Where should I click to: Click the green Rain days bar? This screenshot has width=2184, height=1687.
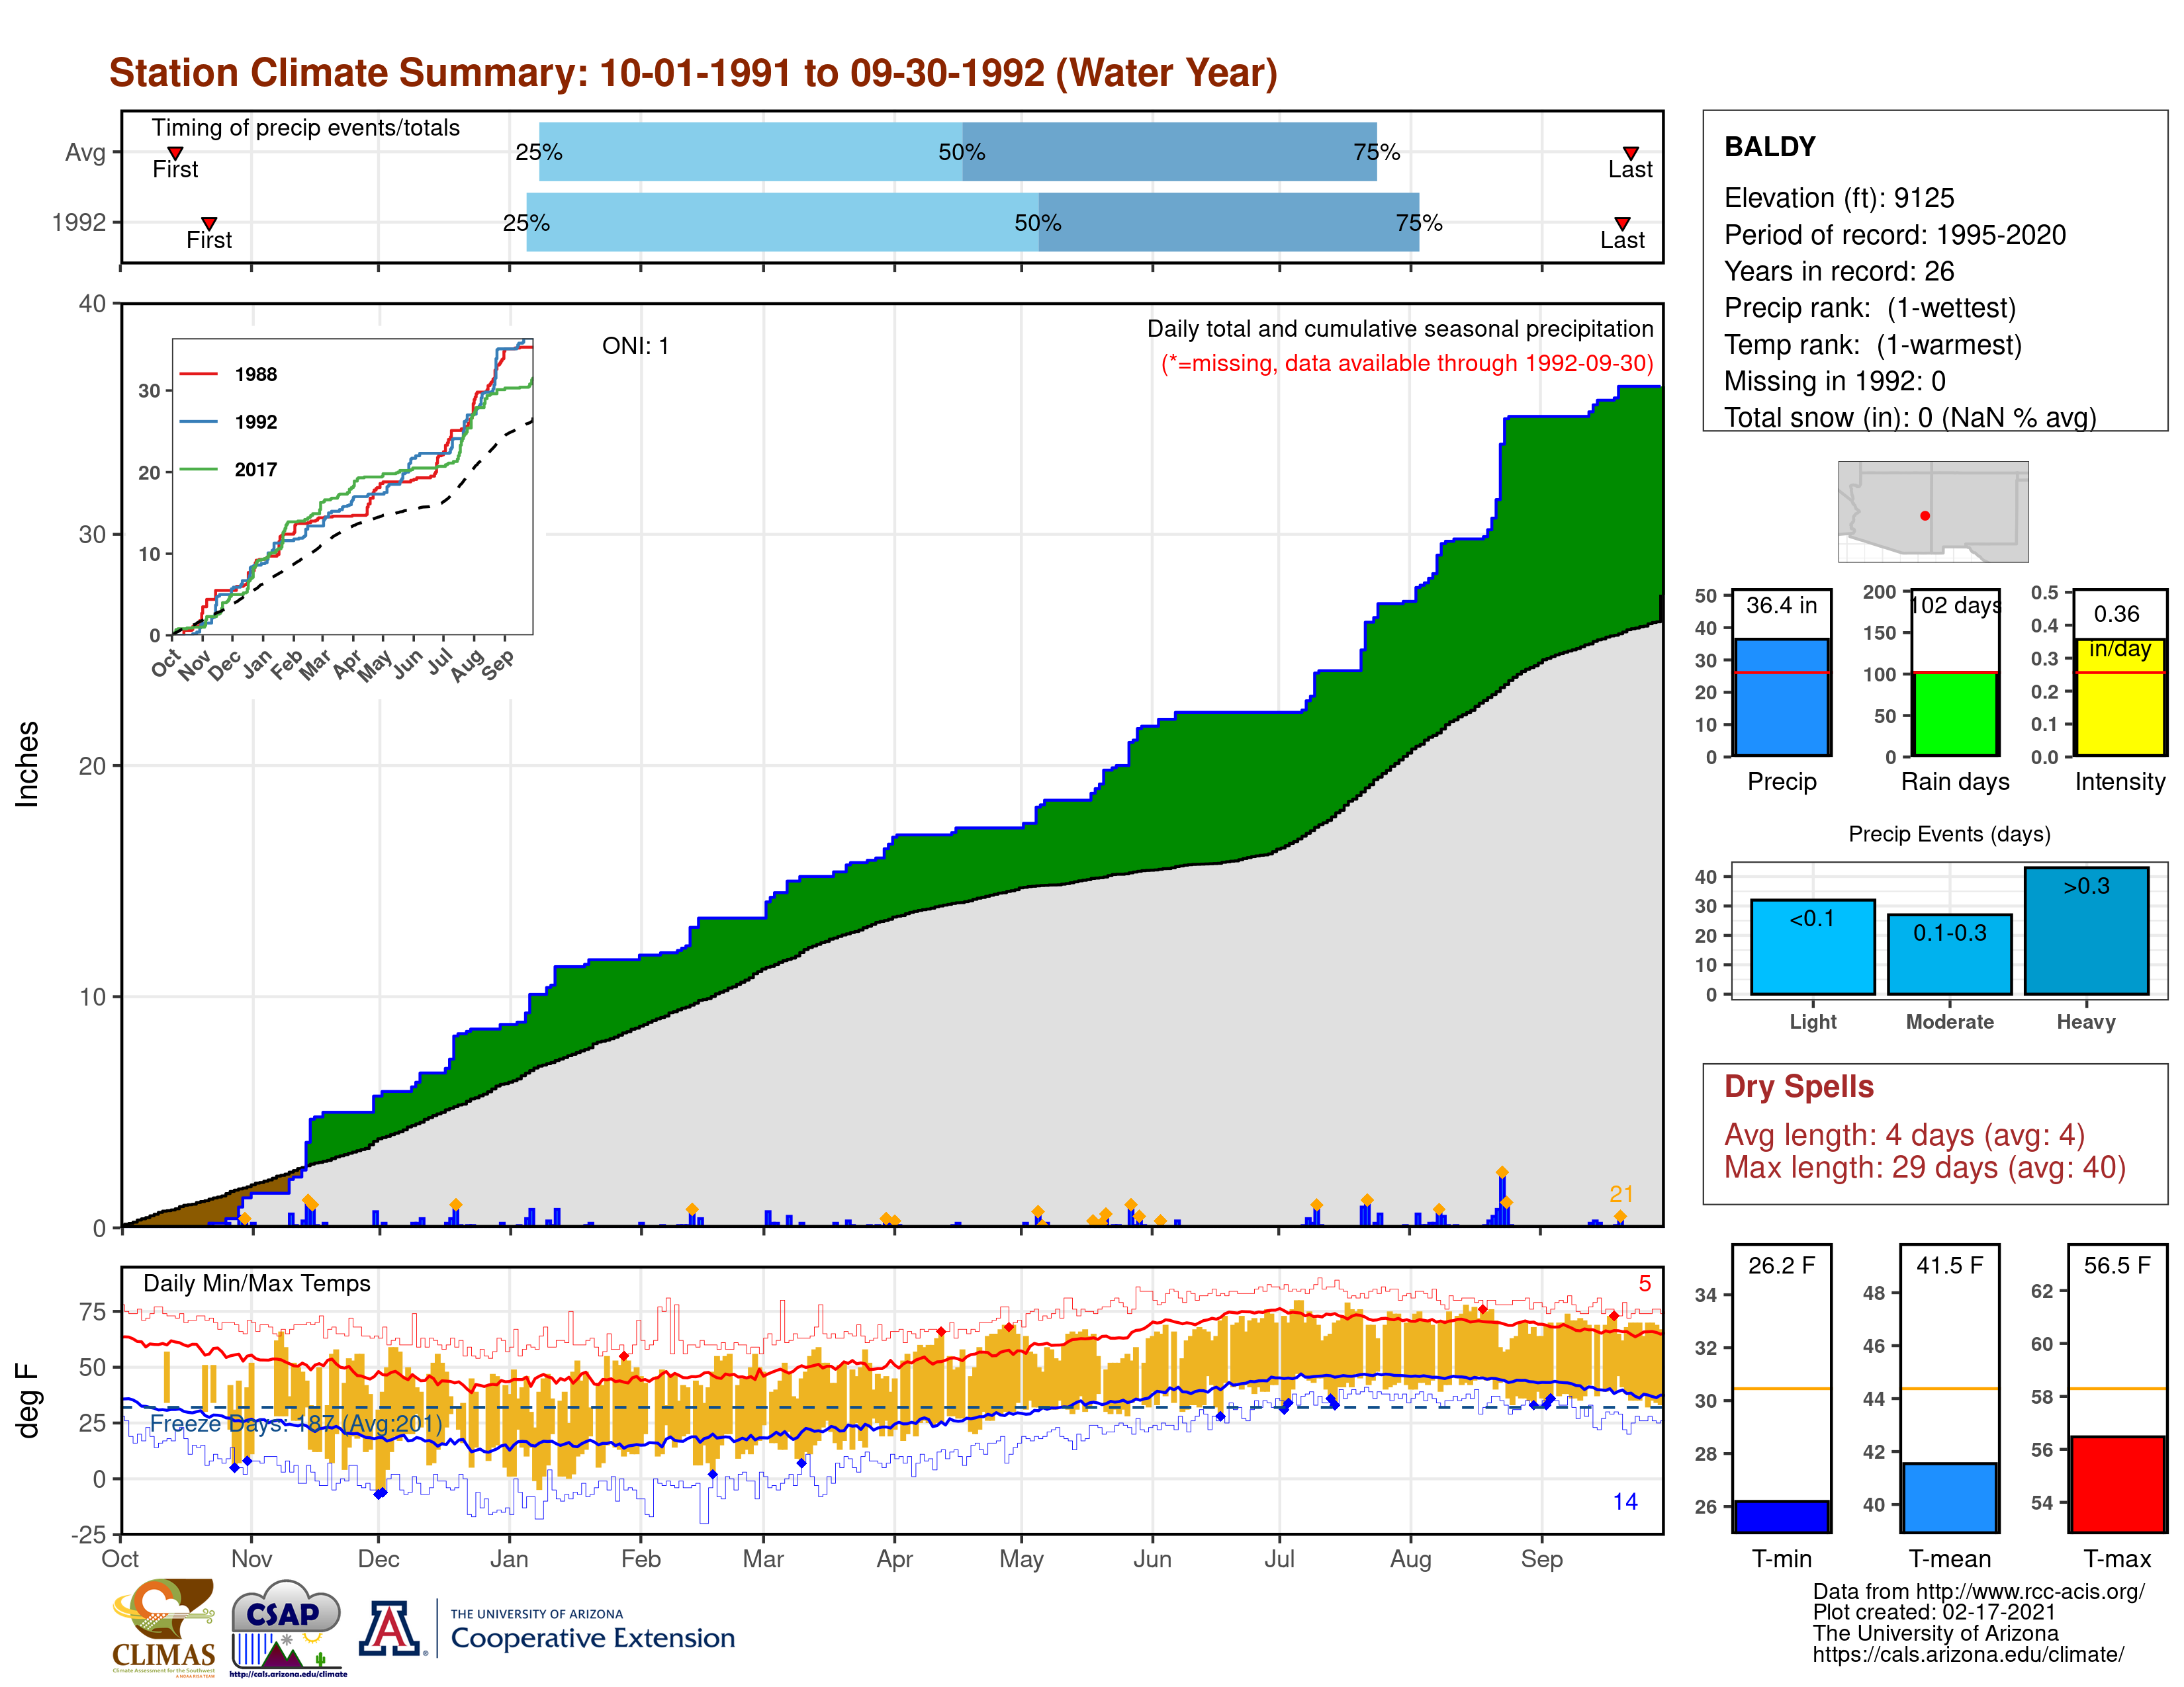(1955, 714)
